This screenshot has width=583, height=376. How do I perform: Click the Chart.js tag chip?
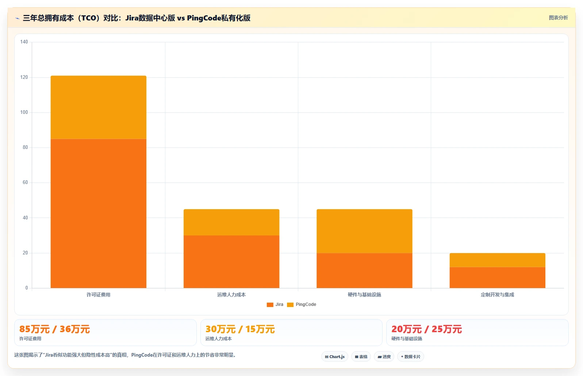click(335, 357)
